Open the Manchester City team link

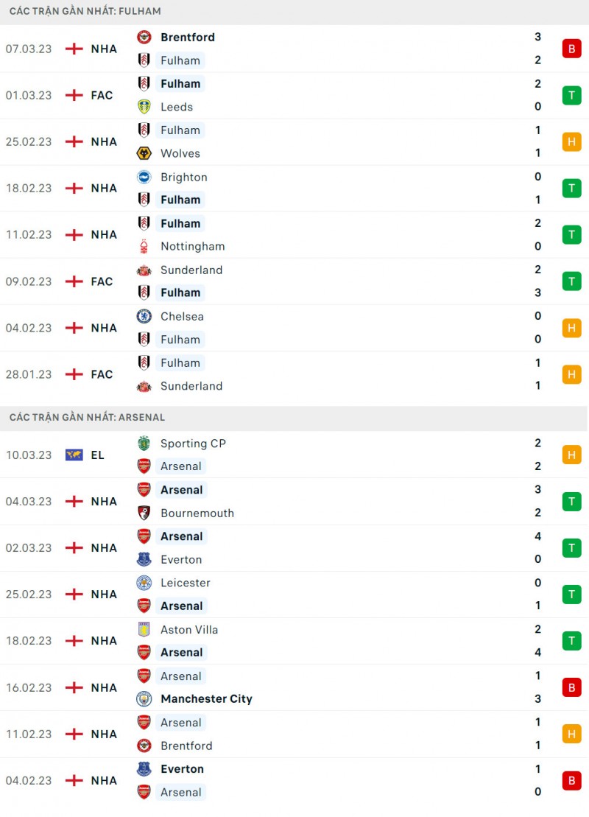[x=206, y=698]
